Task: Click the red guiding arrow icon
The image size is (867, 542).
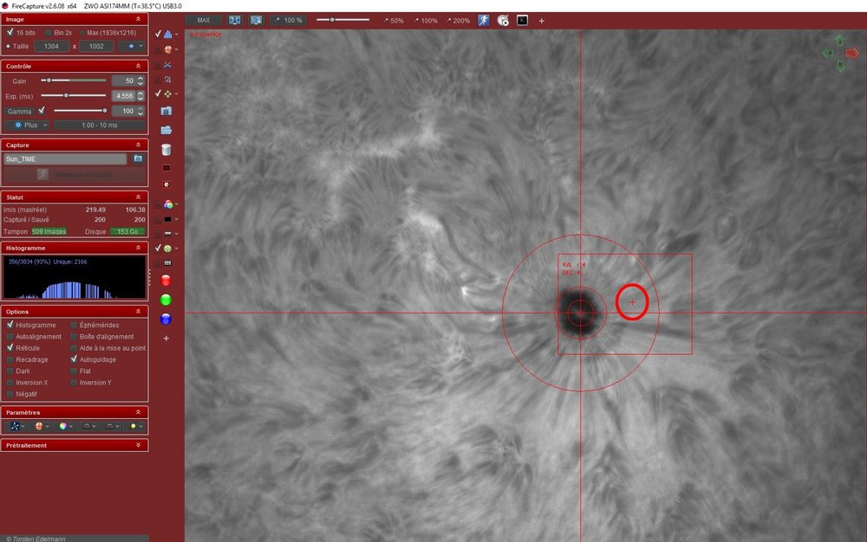Action: (x=852, y=53)
